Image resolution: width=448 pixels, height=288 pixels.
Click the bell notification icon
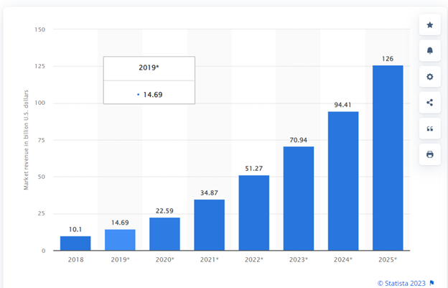click(429, 51)
